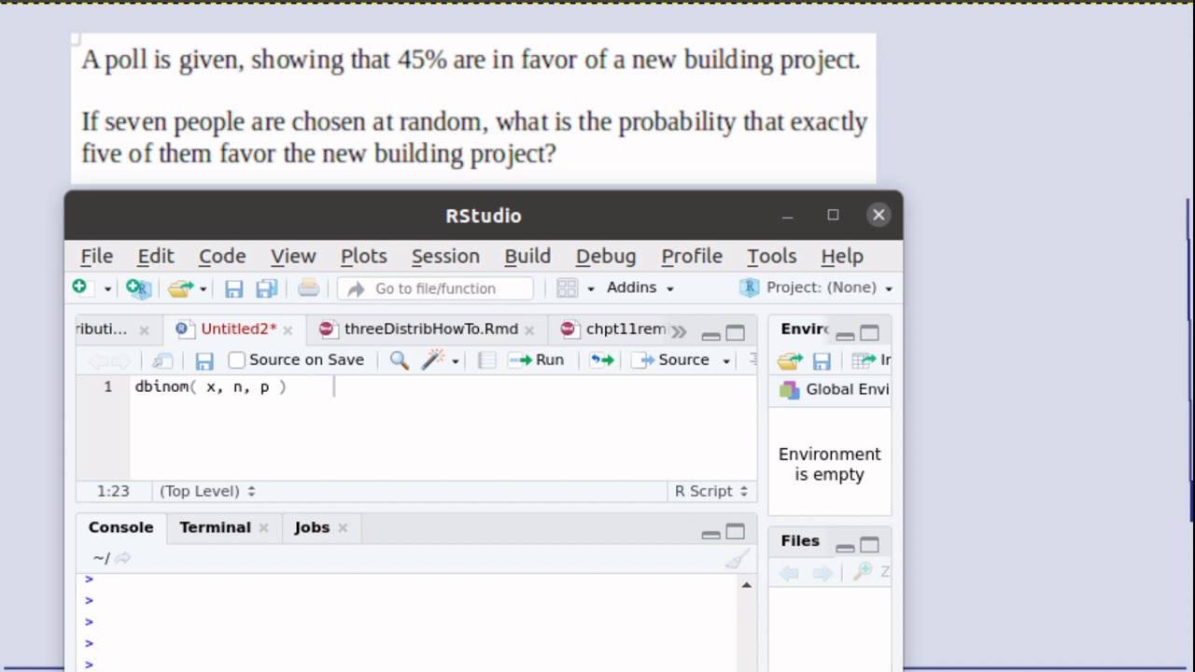Run the current line with Run
1195x672 pixels.
[x=536, y=359]
